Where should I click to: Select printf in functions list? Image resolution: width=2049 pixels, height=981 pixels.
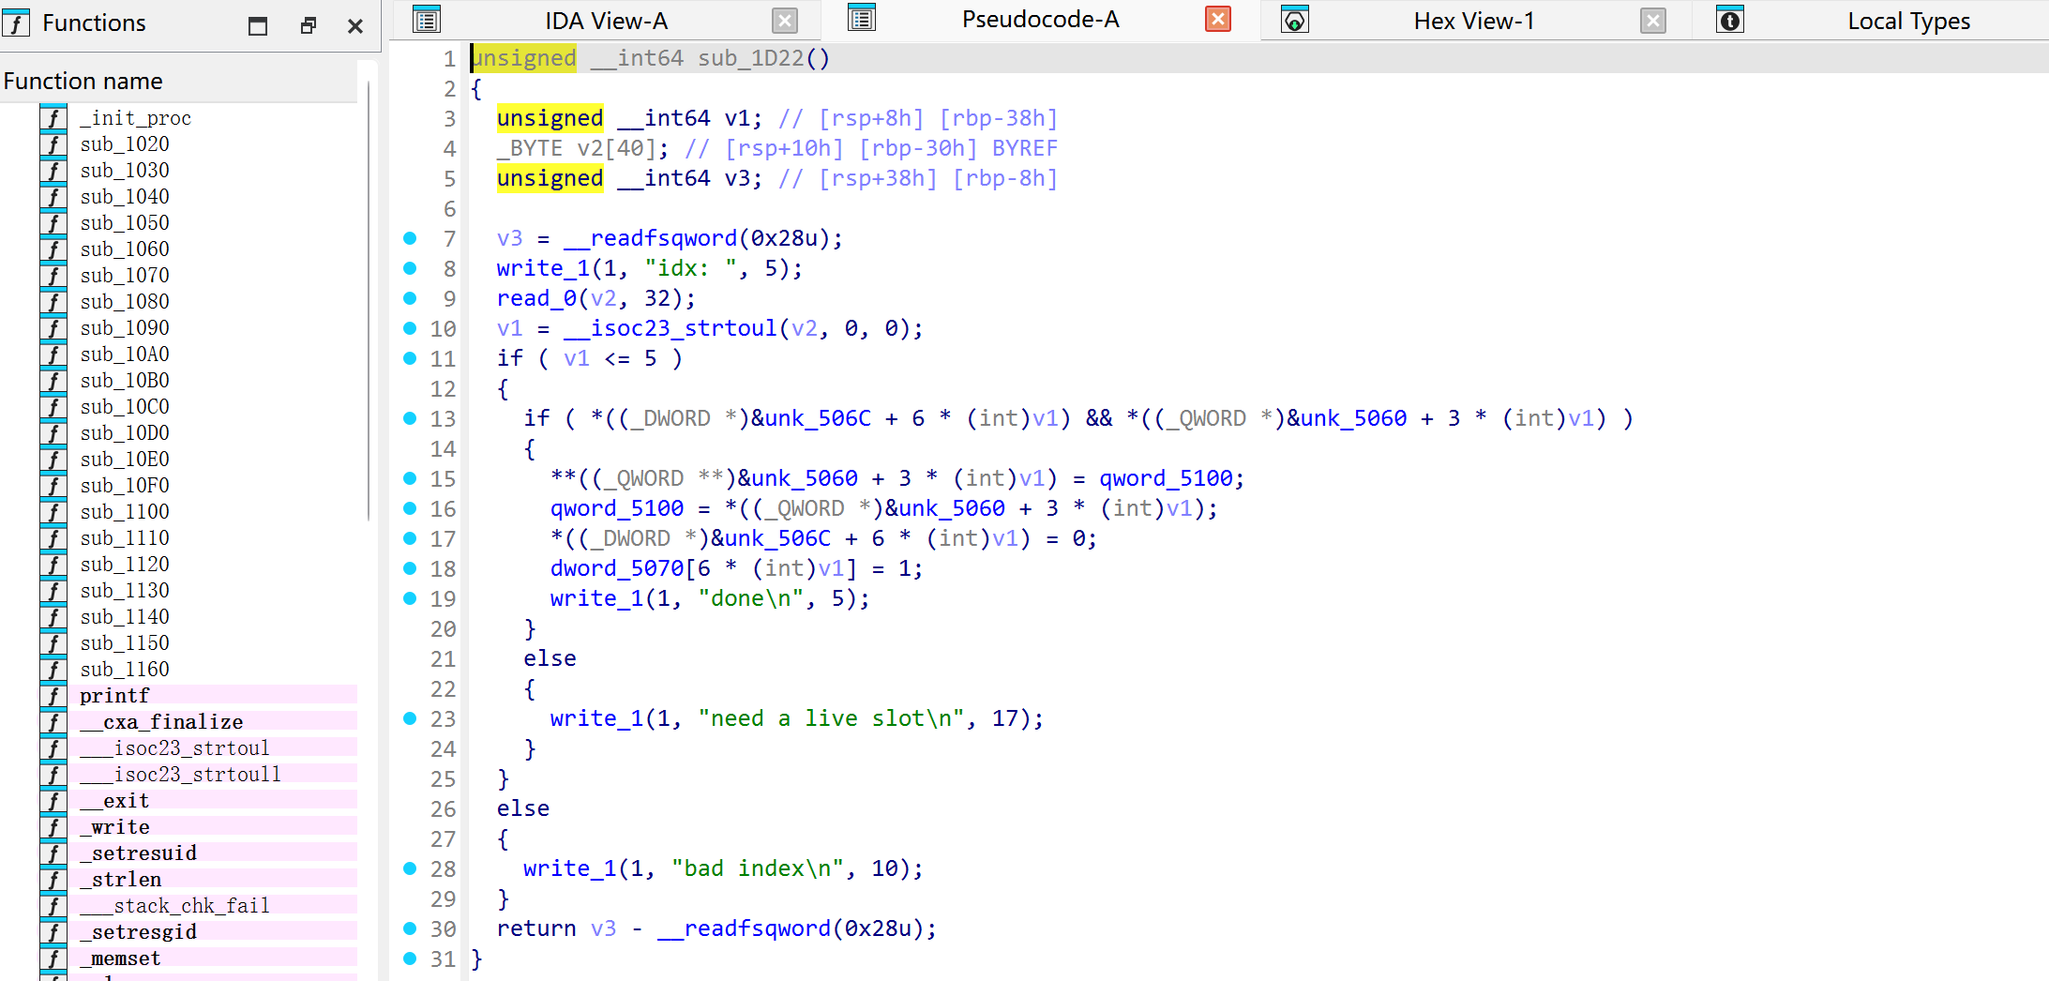[x=114, y=696]
